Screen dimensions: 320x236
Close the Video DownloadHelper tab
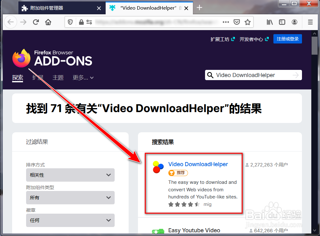click(186, 8)
